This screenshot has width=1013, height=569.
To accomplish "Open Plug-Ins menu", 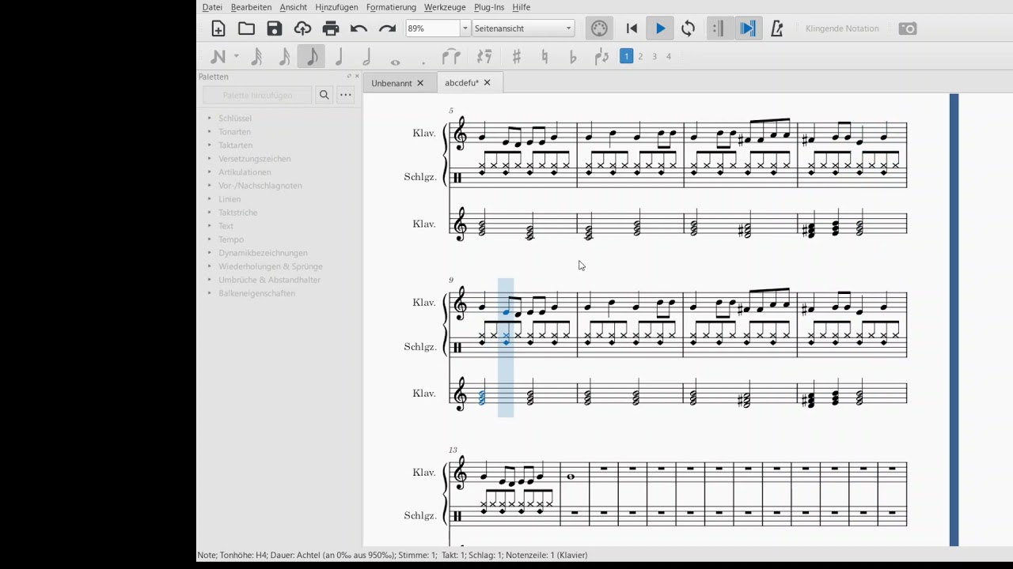I will pyautogui.click(x=489, y=7).
